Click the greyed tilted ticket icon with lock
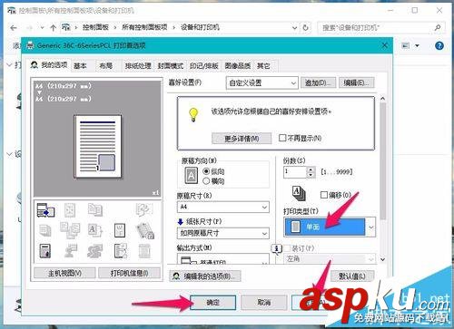This screenshot has width=454, height=329. (x=145, y=230)
